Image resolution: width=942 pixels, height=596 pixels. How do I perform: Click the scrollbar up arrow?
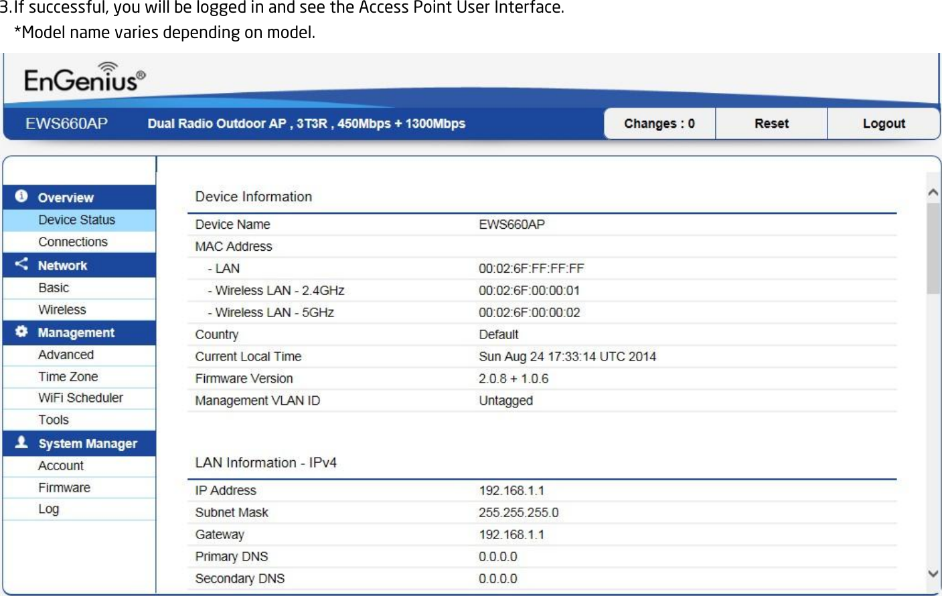933,193
